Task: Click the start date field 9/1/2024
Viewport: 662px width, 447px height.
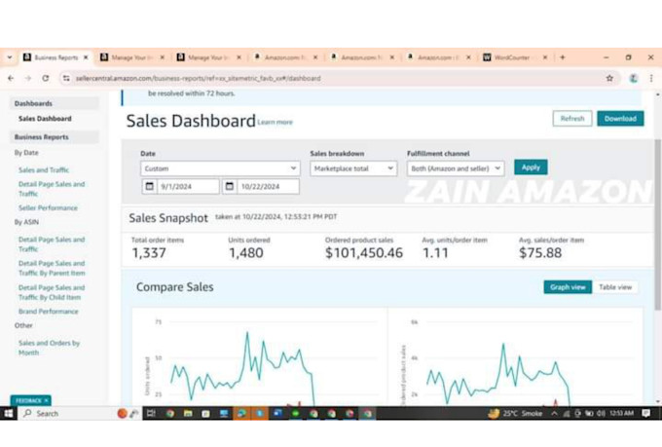Action: tap(188, 186)
